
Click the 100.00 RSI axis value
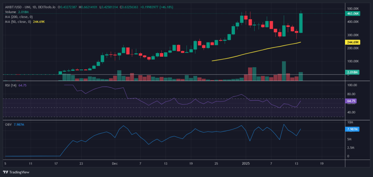(352, 85)
